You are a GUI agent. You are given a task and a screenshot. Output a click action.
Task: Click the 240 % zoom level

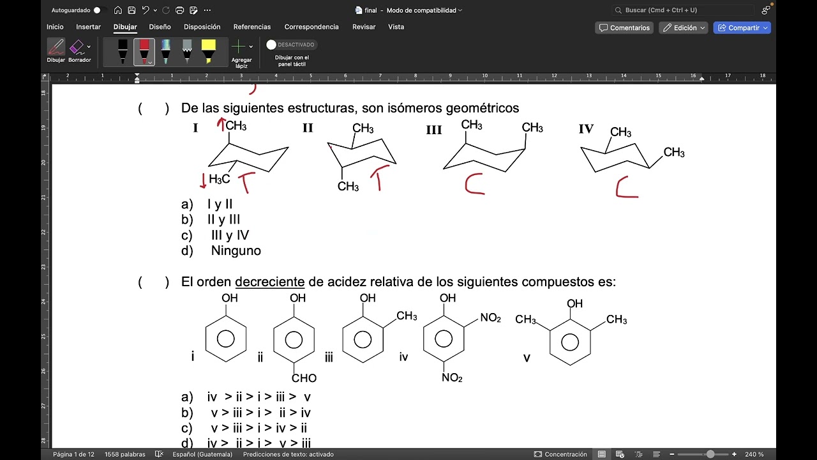tap(754, 454)
